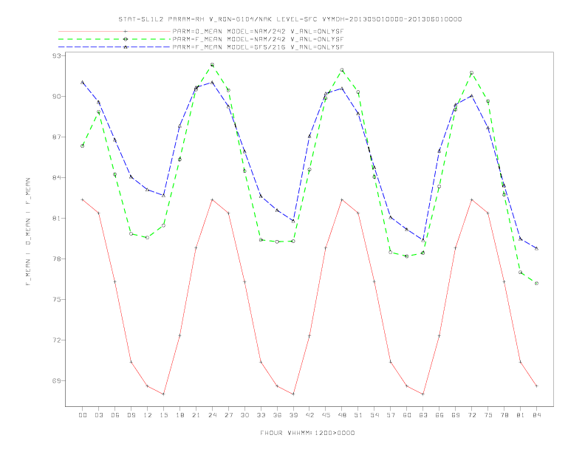Screen dimensions: 585x452
Task: Click the x-axis forecast hour label 12
Action: coord(148,415)
